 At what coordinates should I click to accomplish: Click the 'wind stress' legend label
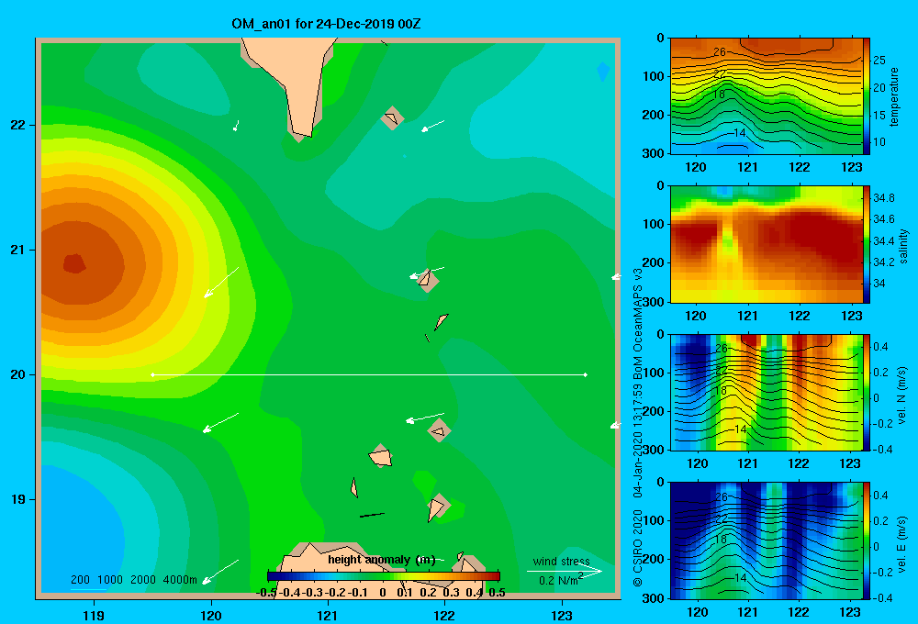(x=561, y=562)
